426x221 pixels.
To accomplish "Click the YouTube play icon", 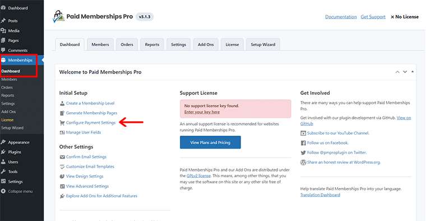I will click(303, 133).
